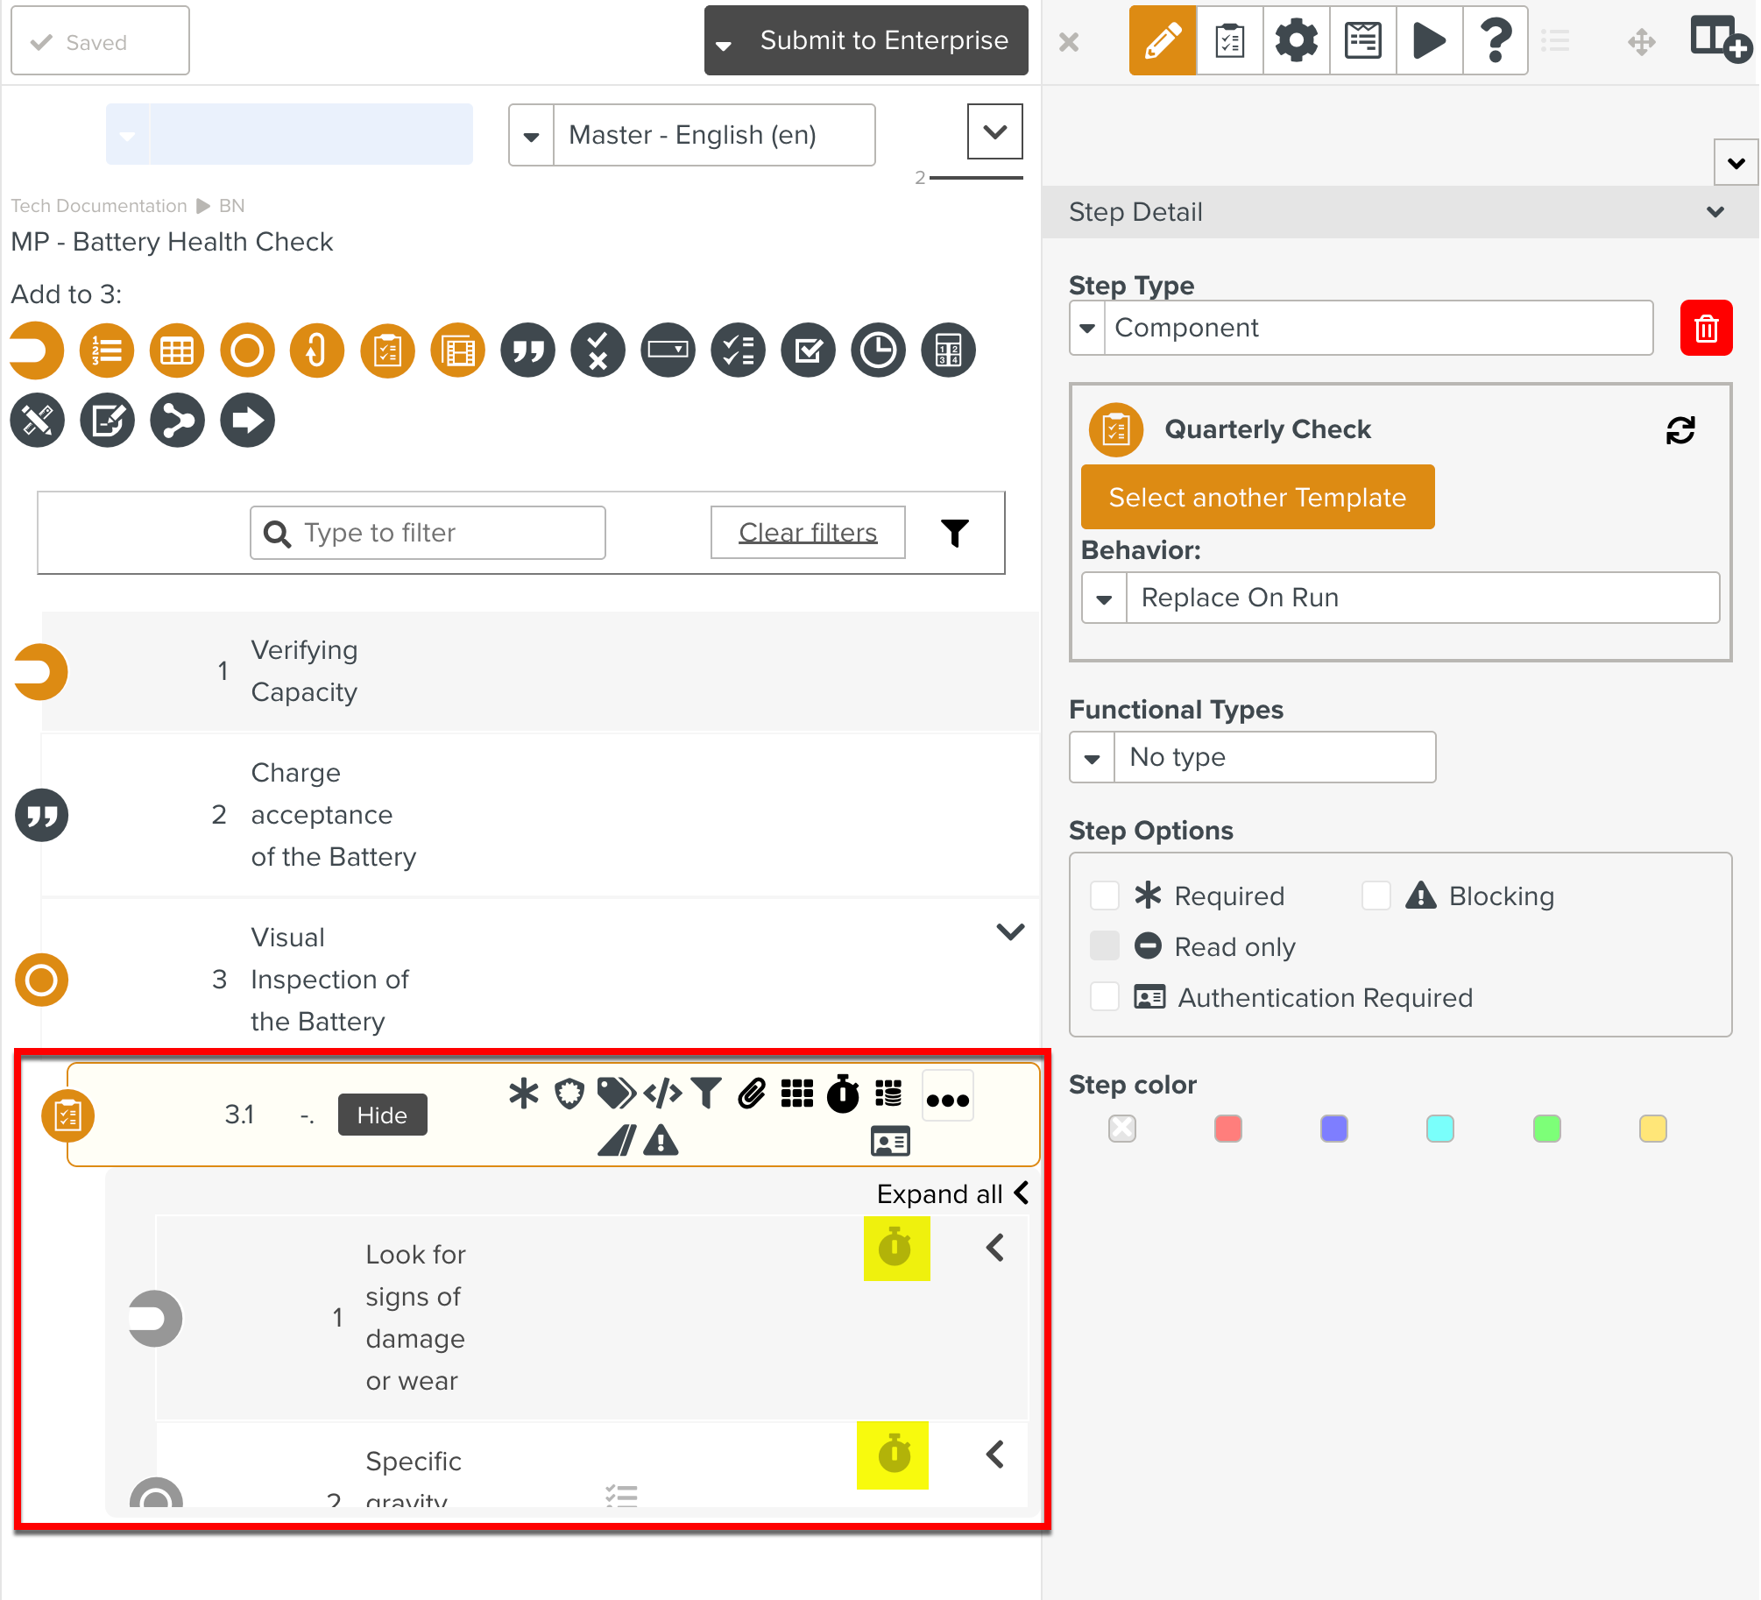Add a calculator step icon
1761x1600 pixels.
(948, 350)
